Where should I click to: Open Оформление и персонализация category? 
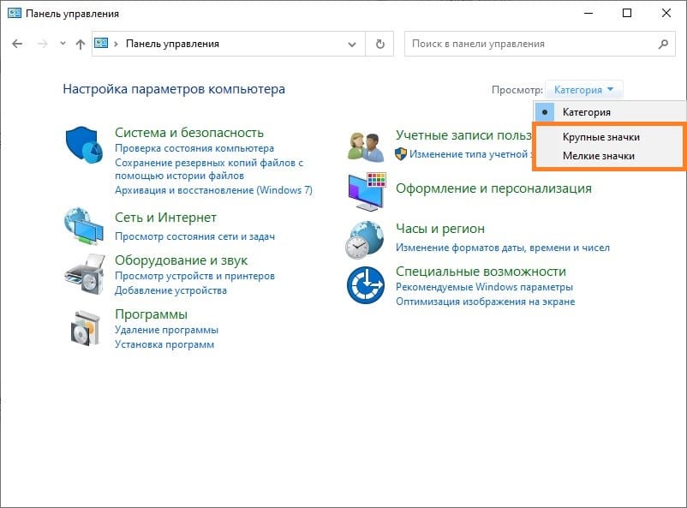[493, 188]
